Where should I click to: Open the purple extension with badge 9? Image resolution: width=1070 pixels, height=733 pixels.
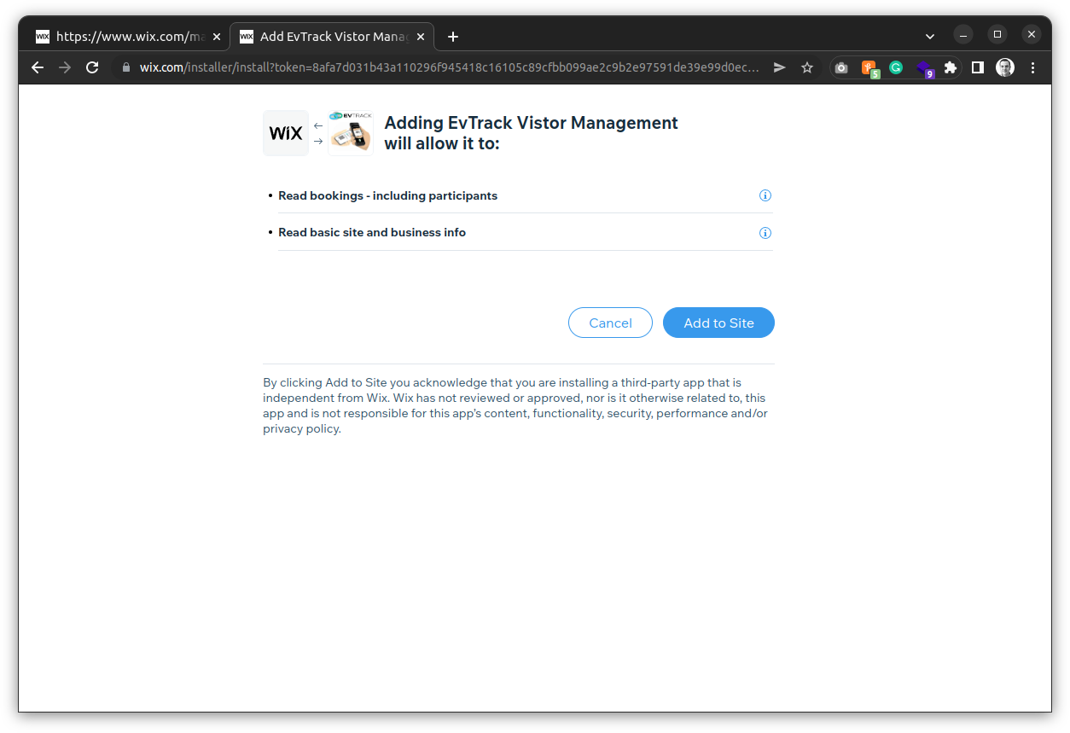[x=924, y=68]
